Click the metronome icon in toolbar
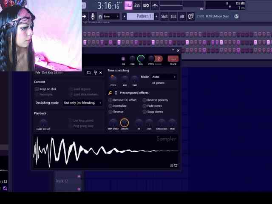Viewport: 272px width, 204px height. tap(155, 6)
